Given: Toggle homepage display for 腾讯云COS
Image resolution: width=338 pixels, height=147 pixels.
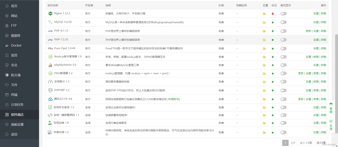Looking at the screenshot, I should point(284,99).
